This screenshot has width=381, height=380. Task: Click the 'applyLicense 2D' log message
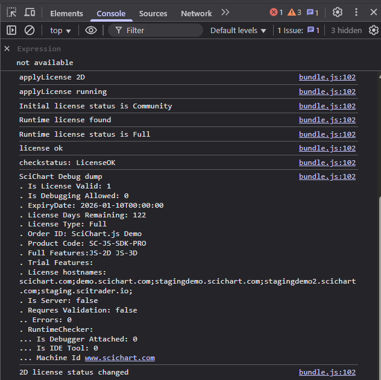click(x=52, y=77)
